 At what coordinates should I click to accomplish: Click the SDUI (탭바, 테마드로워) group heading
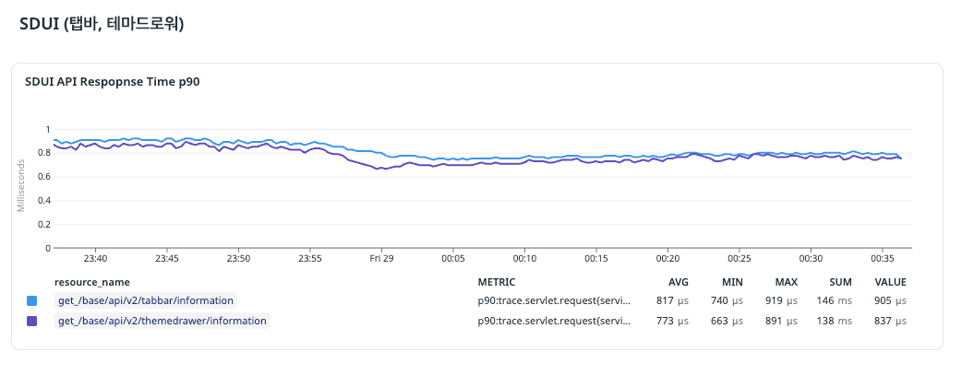(x=102, y=25)
